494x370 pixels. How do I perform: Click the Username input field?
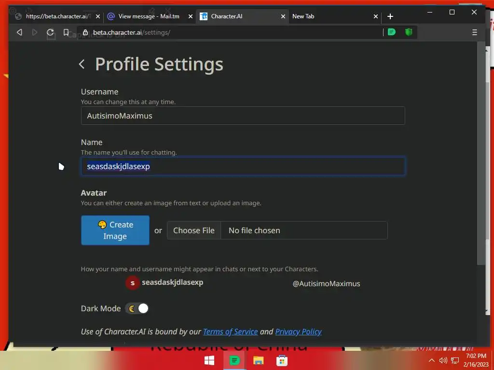pos(243,116)
